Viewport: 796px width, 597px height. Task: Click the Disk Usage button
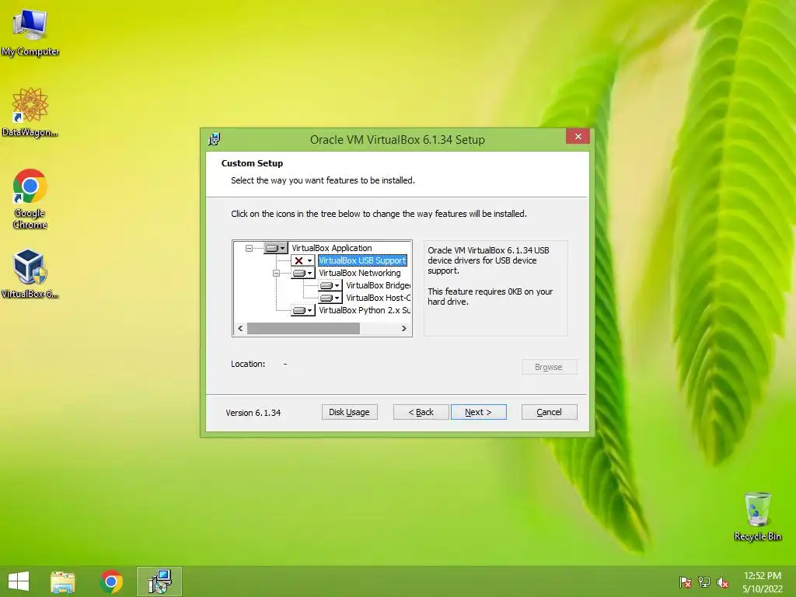349,412
